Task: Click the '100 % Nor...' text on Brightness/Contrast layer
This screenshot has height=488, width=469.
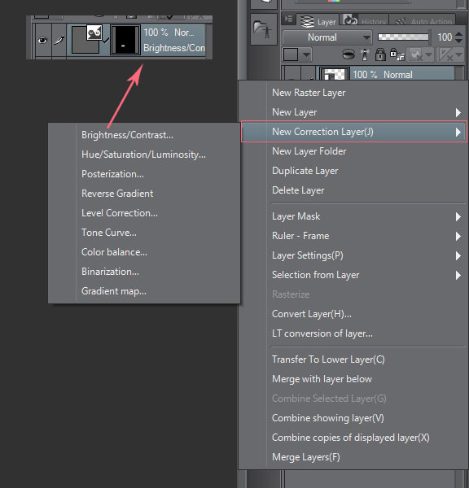Action: pos(169,33)
